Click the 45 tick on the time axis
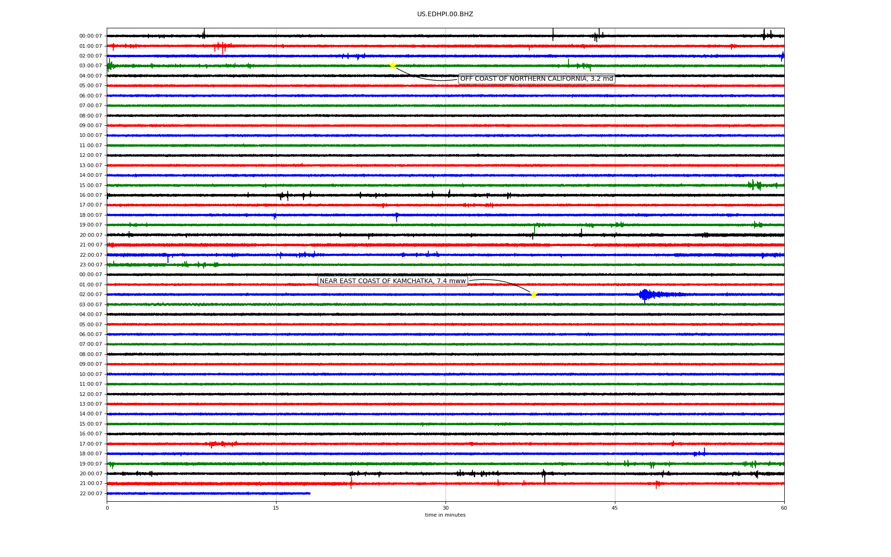 [x=614, y=508]
